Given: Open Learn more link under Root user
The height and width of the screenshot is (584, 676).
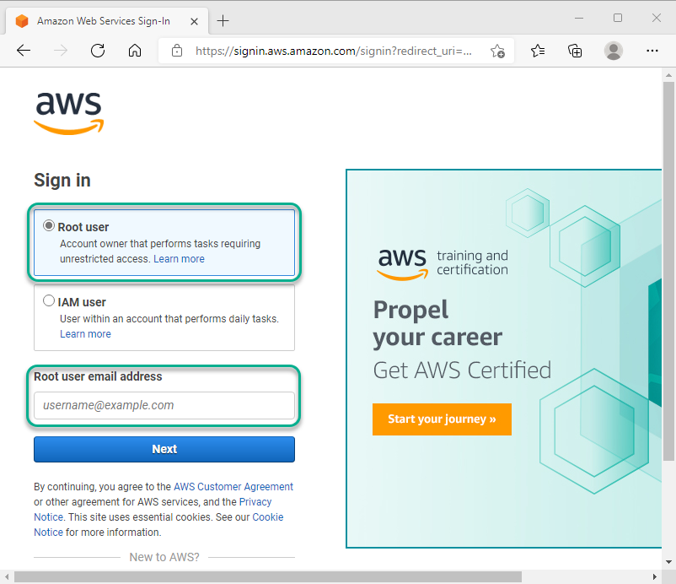Looking at the screenshot, I should pyautogui.click(x=179, y=259).
